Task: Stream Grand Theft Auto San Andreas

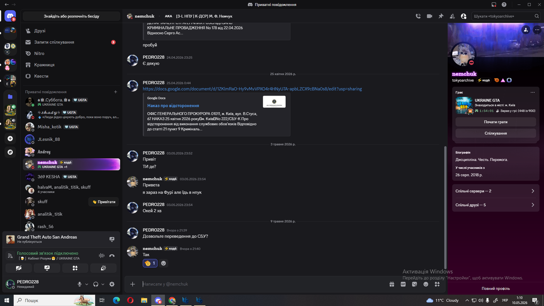Action: [112, 239]
